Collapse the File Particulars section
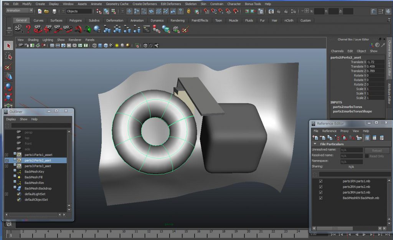 315,144
